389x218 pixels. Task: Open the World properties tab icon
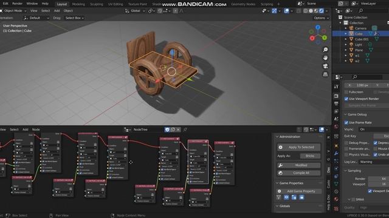[x=336, y=127]
